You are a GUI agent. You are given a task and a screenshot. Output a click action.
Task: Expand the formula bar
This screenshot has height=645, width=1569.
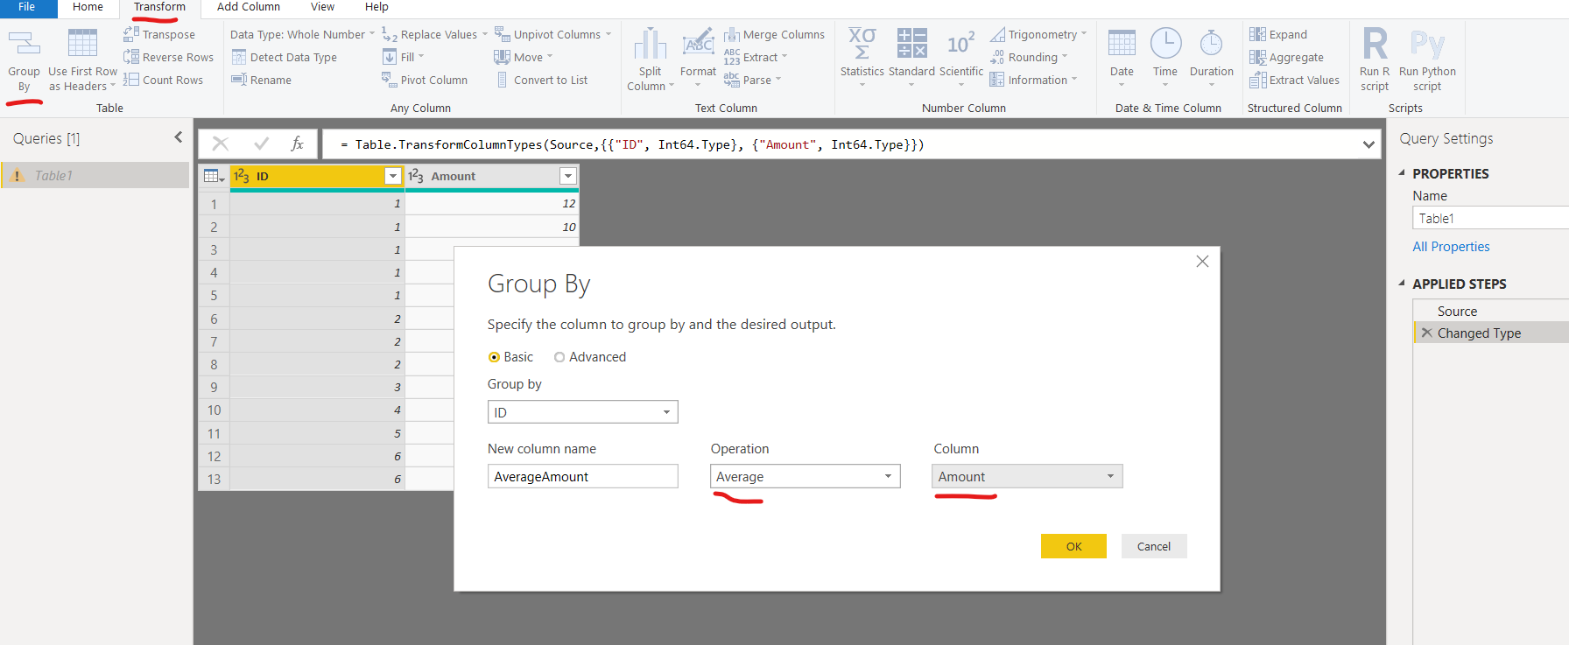[1368, 144]
